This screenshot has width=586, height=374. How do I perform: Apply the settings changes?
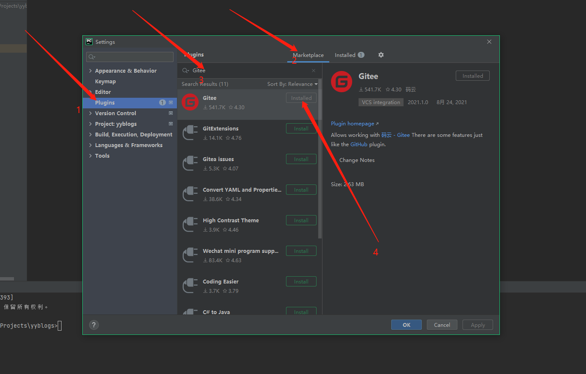(477, 325)
